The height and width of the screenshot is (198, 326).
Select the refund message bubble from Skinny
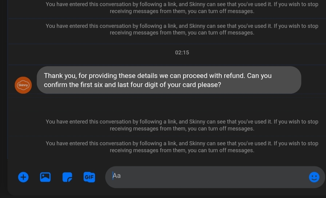pos(169,80)
